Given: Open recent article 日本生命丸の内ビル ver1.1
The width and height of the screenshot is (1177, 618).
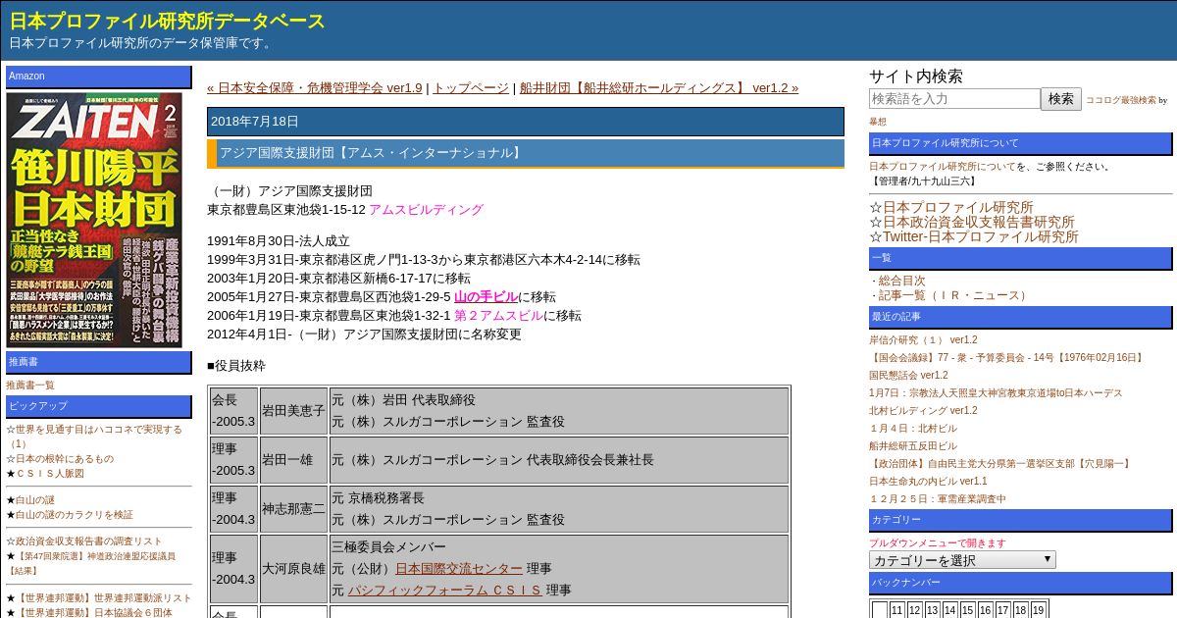Looking at the screenshot, I should [x=928, y=482].
